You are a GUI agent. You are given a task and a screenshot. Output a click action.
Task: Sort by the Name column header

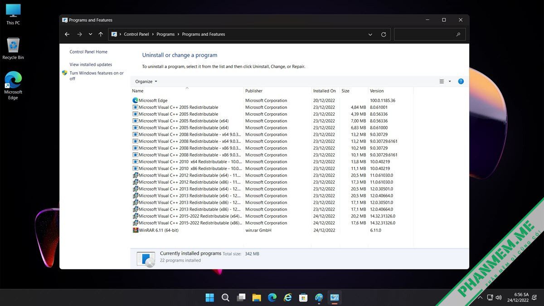point(187,91)
